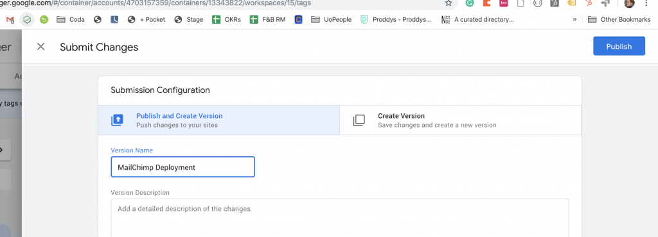
Task: Open the F&B RM bookmark
Action: (268, 20)
